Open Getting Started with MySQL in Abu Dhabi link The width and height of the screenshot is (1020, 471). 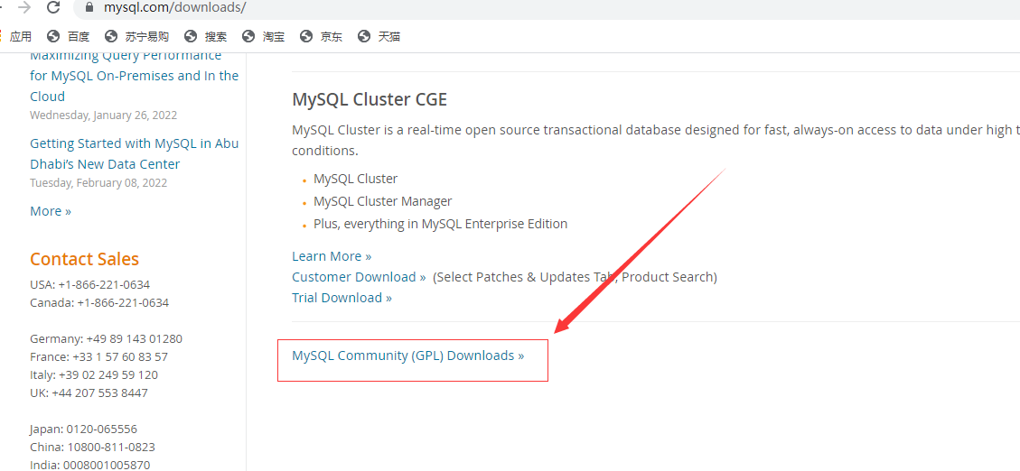[134, 153]
